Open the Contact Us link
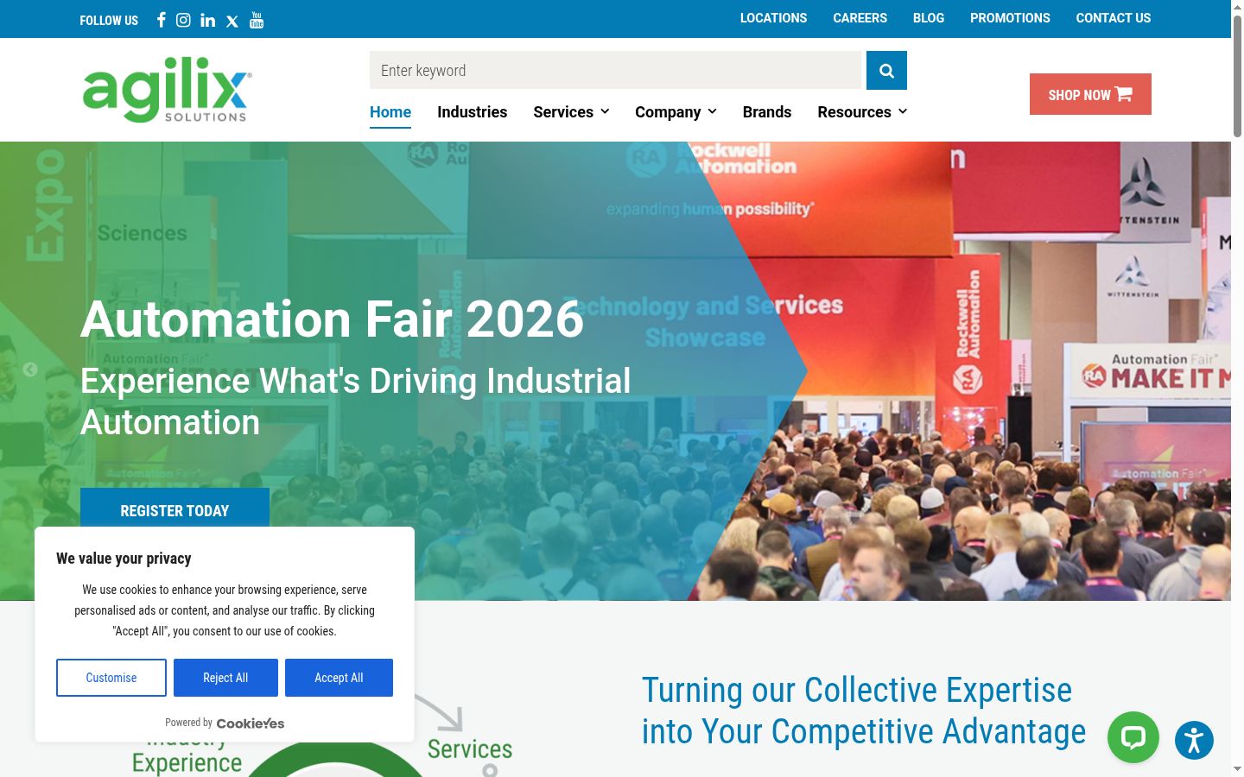Image resolution: width=1244 pixels, height=777 pixels. pos(1114,18)
